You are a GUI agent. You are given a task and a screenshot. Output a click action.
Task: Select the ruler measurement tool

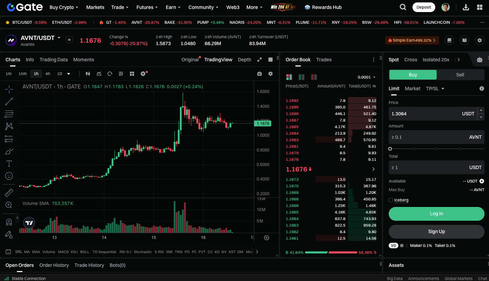pos(9,192)
